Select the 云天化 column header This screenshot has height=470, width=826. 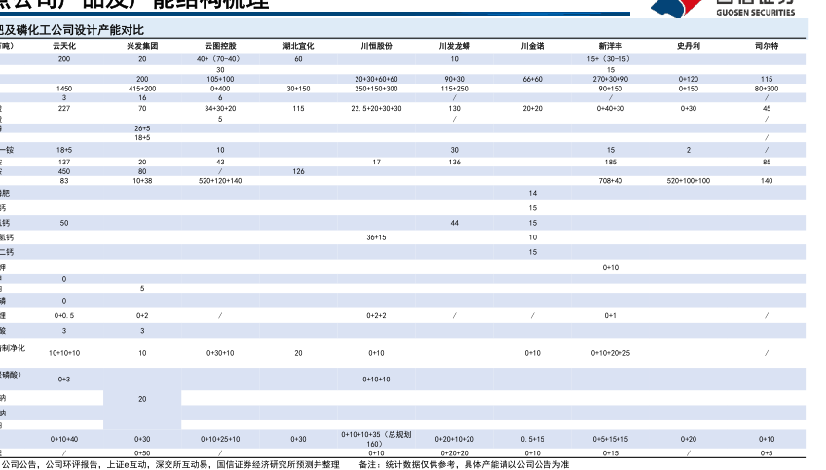[64, 46]
